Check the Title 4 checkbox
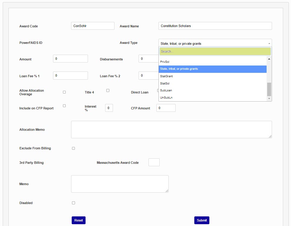The image size is (291, 226). pos(108,90)
